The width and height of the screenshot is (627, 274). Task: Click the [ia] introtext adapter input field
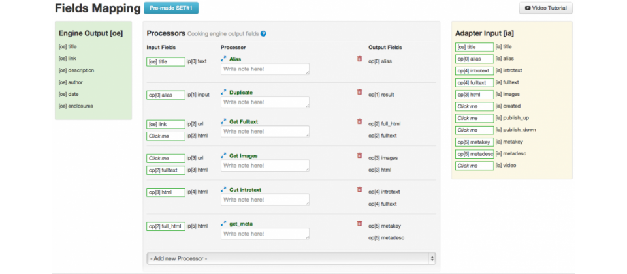point(474,70)
